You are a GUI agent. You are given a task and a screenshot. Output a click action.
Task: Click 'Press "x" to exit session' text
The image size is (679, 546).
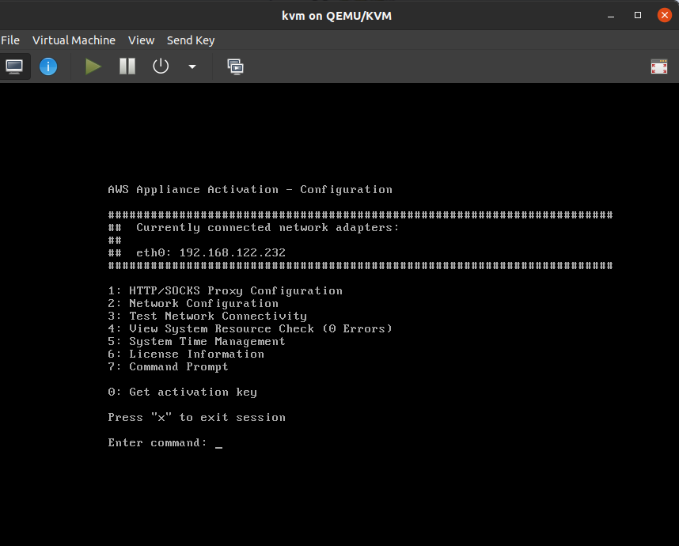(196, 417)
